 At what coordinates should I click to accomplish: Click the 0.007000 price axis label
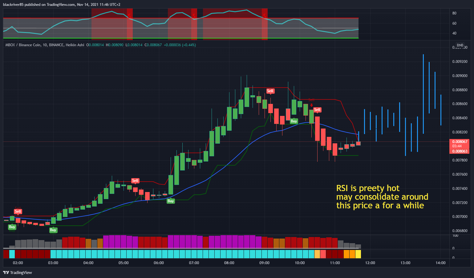pos(460,217)
